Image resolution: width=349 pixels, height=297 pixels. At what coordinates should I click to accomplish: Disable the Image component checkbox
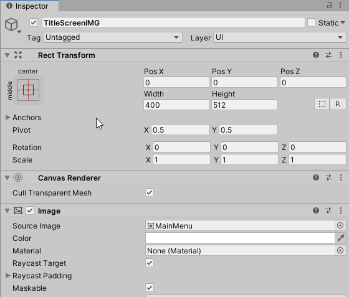coord(30,210)
